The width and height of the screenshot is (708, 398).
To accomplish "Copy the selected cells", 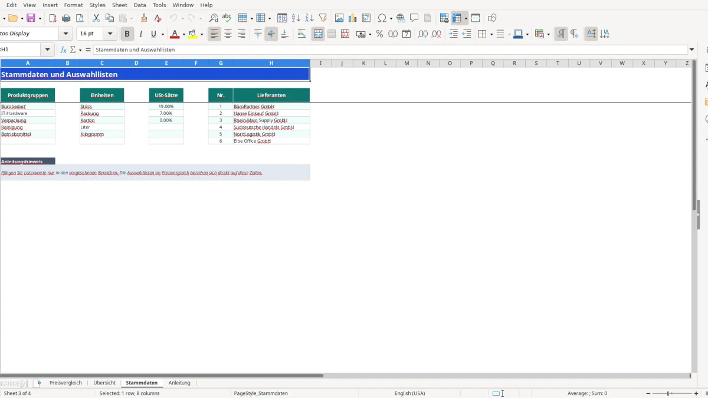I will coord(110,18).
